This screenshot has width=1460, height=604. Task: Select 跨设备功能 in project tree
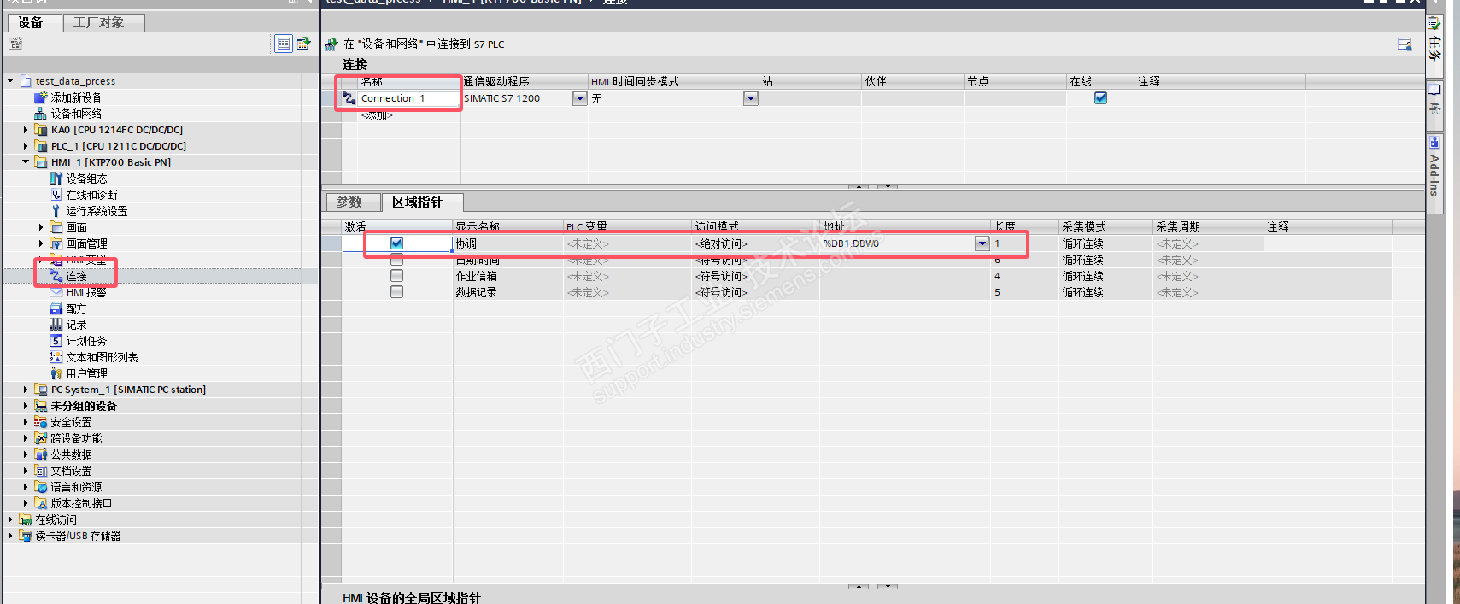(x=76, y=438)
